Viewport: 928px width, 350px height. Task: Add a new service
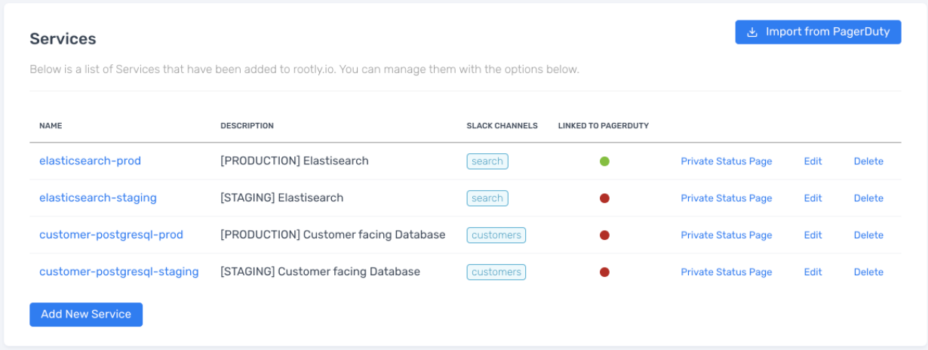tap(86, 315)
